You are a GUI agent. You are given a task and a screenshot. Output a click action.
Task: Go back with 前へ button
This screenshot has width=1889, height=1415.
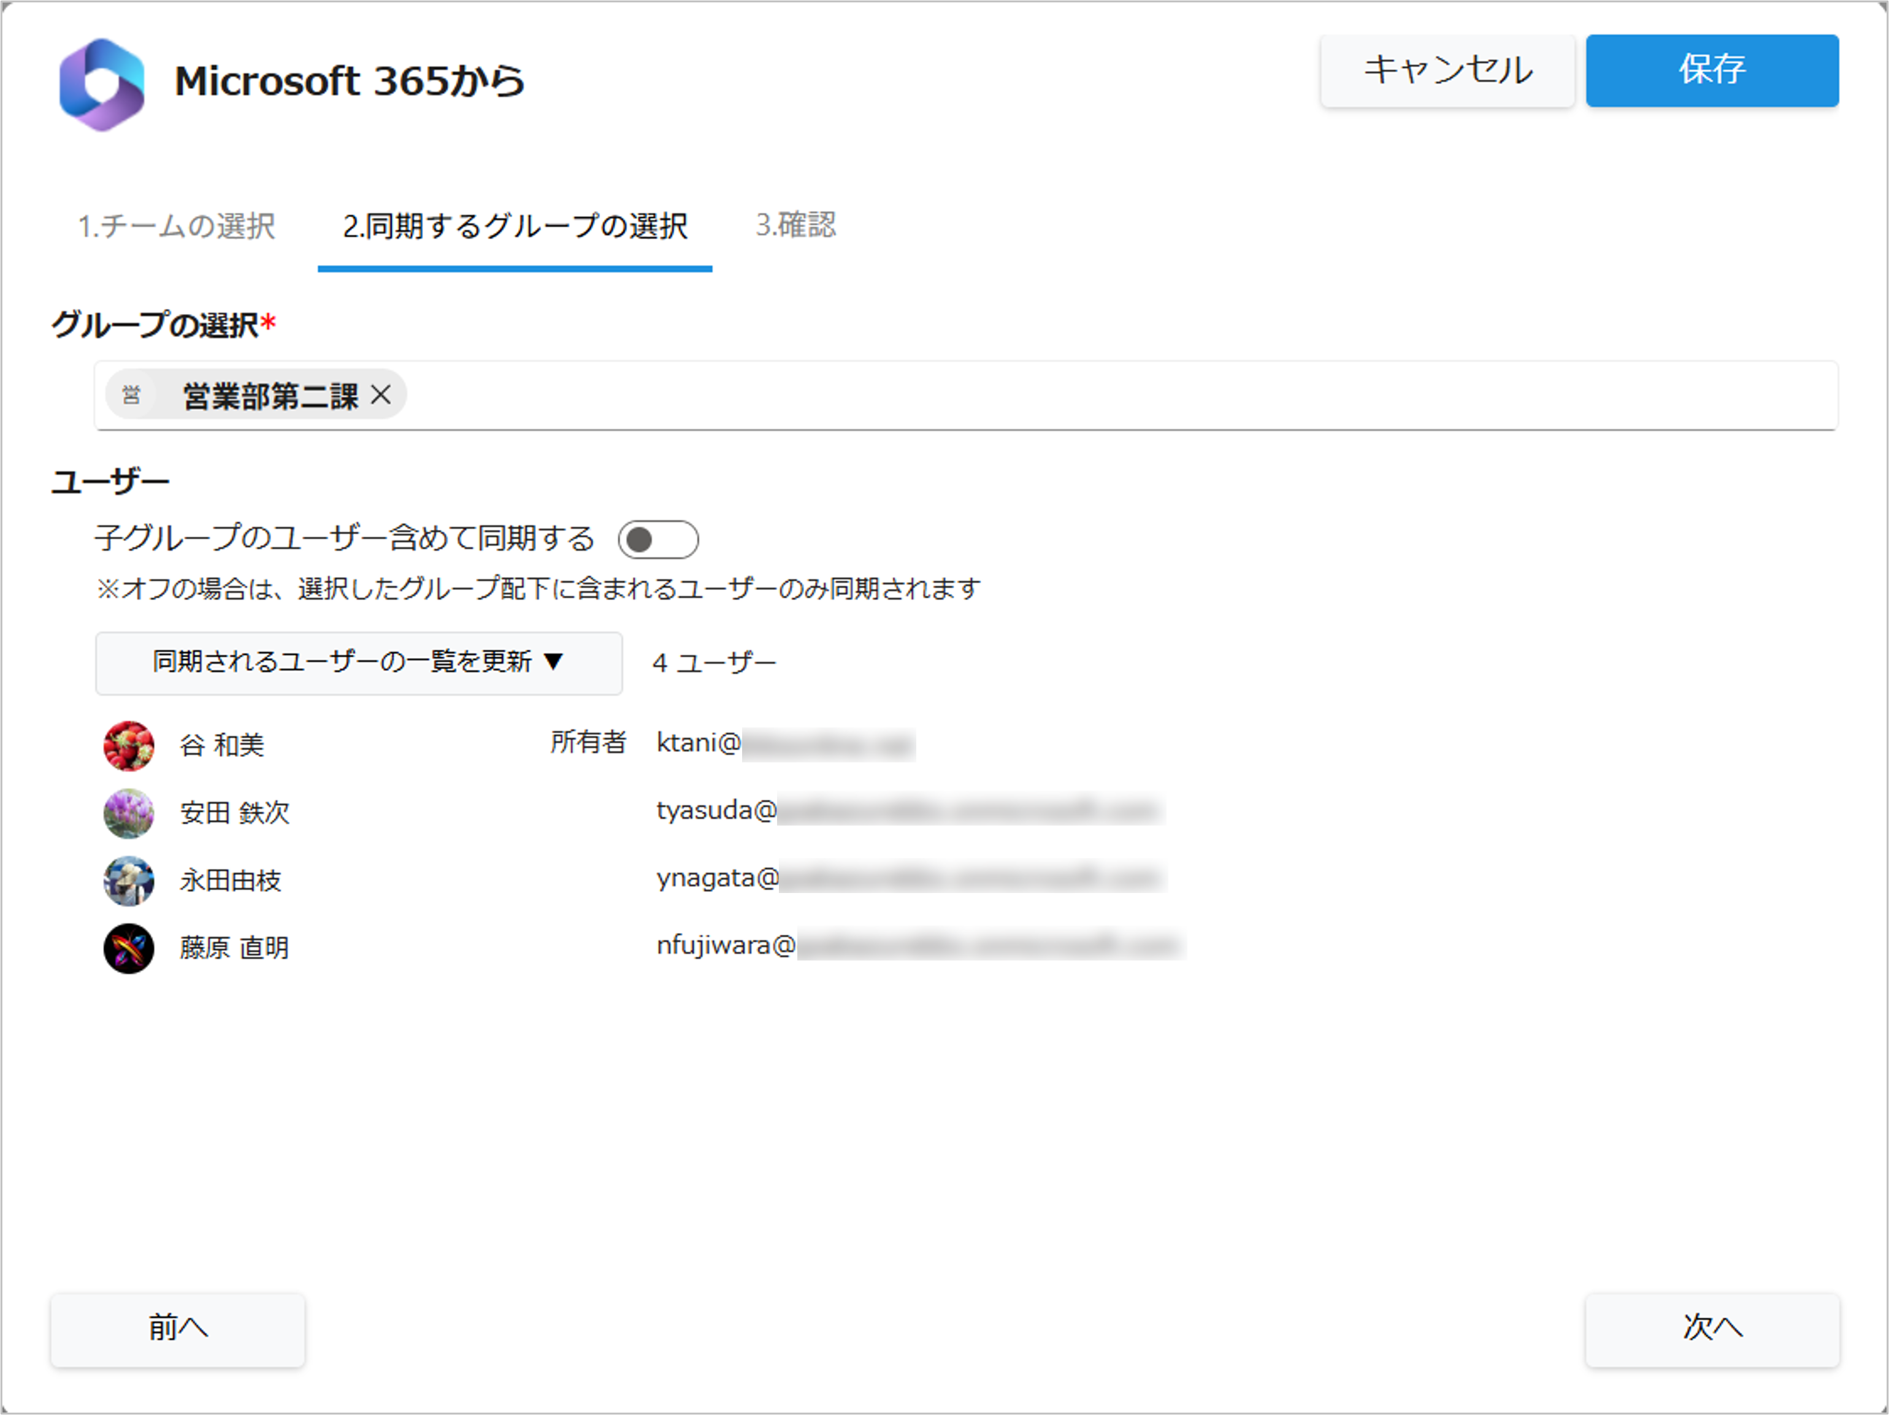pyautogui.click(x=178, y=1329)
